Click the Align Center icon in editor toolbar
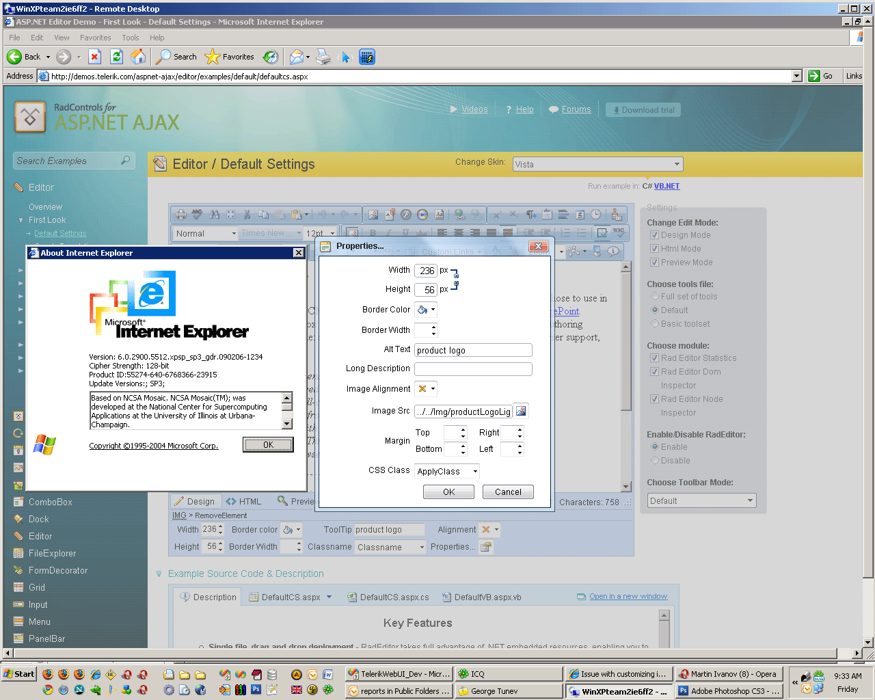Screen dimensions: 875x700 [x=459, y=233]
